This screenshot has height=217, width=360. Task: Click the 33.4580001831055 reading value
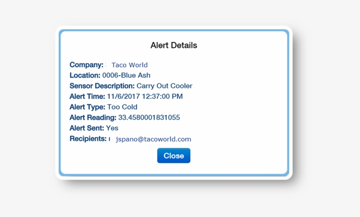click(x=149, y=118)
